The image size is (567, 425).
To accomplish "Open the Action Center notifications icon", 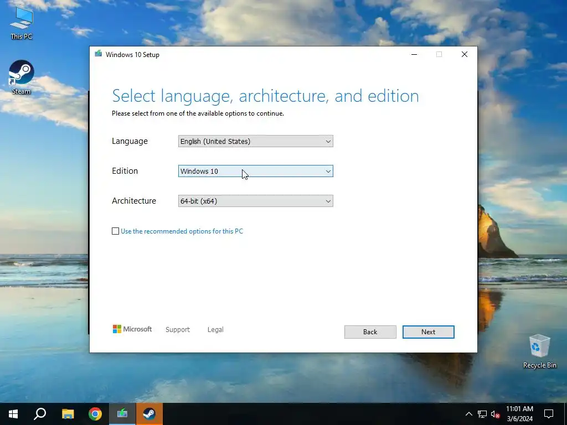I will [549, 414].
